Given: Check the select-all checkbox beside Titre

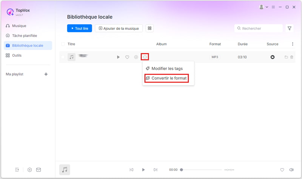Looking at the screenshot, I should (x=63, y=44).
